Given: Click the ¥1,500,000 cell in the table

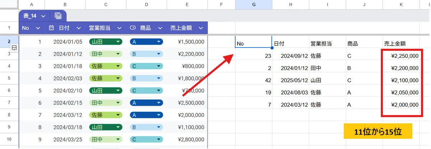Looking at the screenshot, I should click(x=187, y=42).
